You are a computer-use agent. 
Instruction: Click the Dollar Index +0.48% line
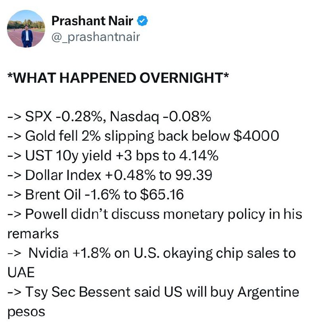pos(110,175)
